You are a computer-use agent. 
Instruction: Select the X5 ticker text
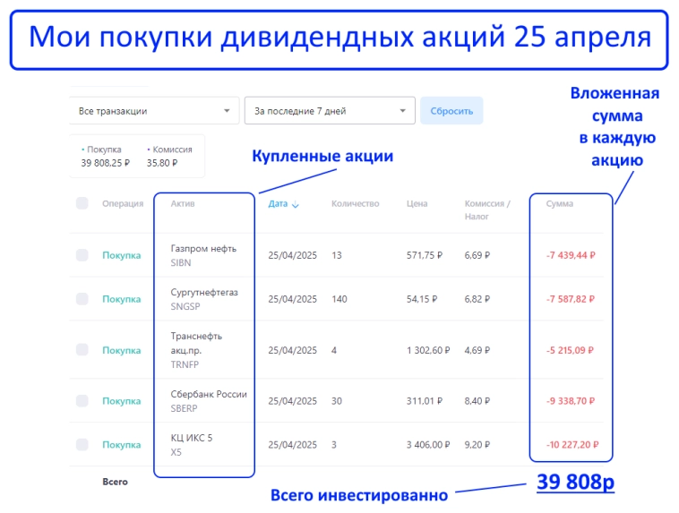(176, 452)
